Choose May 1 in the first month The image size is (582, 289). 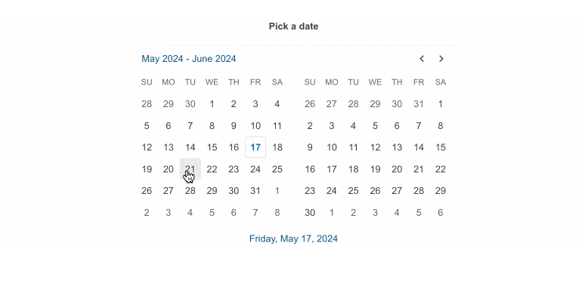pyautogui.click(x=212, y=104)
